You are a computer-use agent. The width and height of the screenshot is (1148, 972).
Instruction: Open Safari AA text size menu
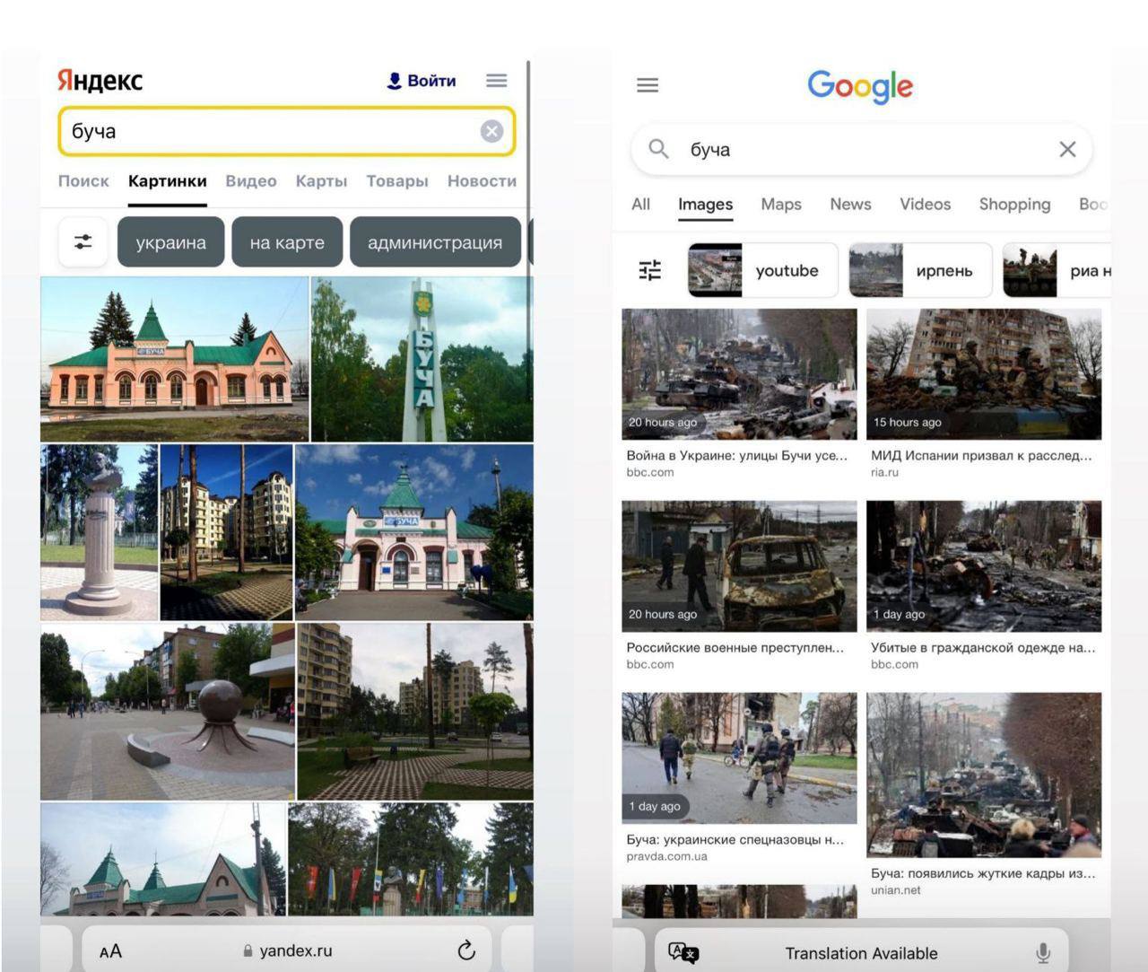[110, 951]
